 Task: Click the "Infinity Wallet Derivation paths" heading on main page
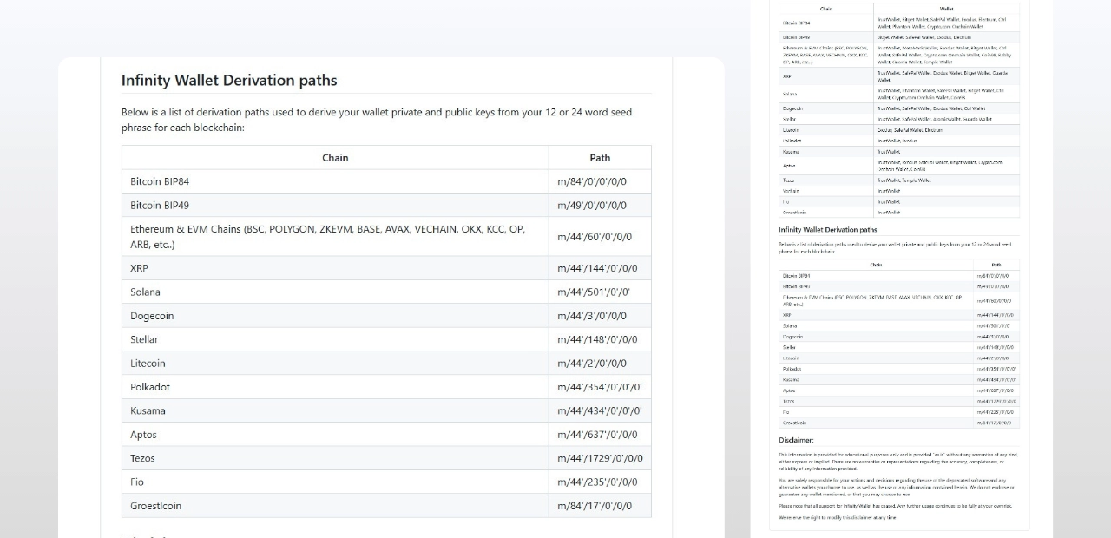(229, 81)
